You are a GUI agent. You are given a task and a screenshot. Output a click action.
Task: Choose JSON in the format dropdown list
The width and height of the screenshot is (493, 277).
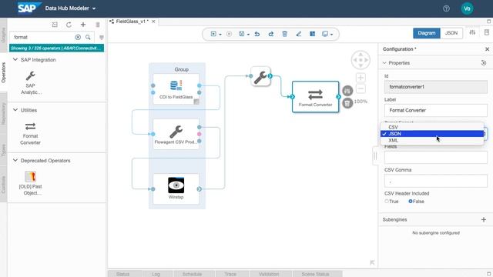432,134
